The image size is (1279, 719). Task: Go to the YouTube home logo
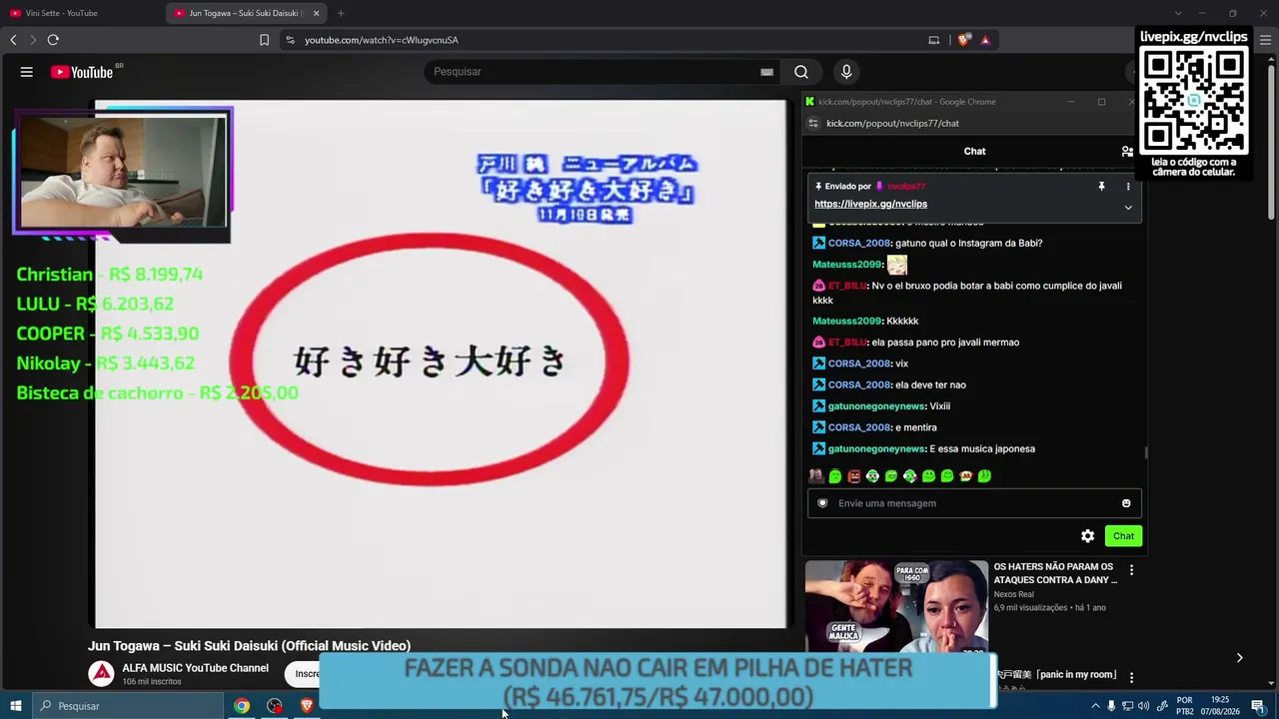[x=82, y=72]
